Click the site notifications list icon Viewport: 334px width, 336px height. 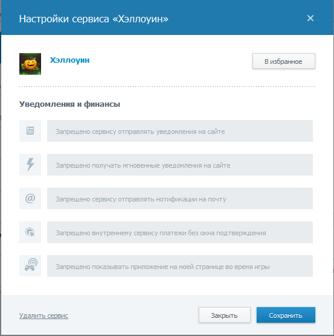(x=30, y=131)
